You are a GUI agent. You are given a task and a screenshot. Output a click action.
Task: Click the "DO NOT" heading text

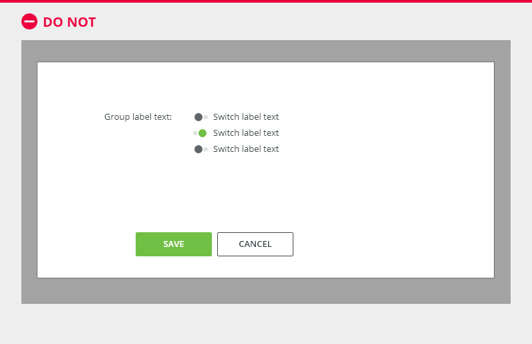coord(70,22)
